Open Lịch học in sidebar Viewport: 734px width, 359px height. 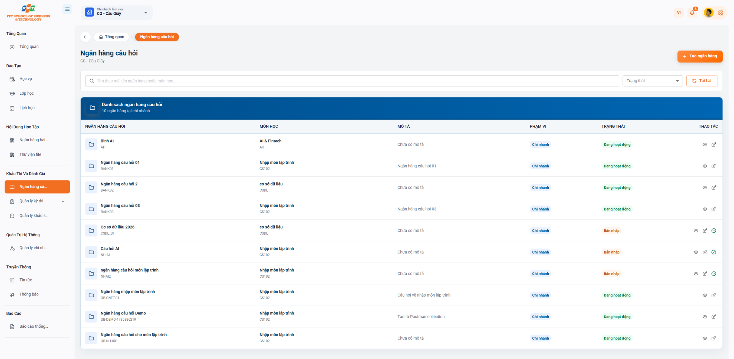[x=37, y=108]
